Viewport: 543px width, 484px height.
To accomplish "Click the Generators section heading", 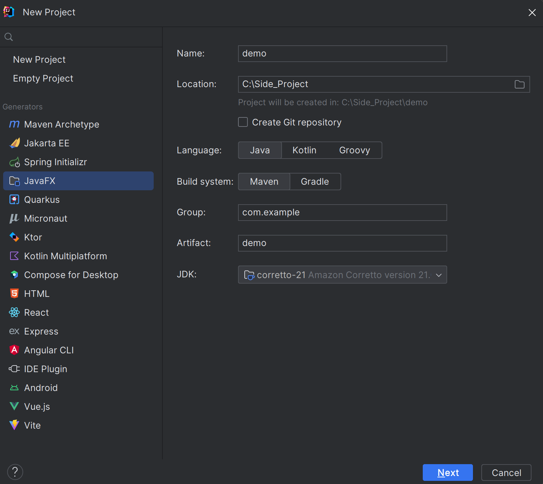I will (x=23, y=107).
